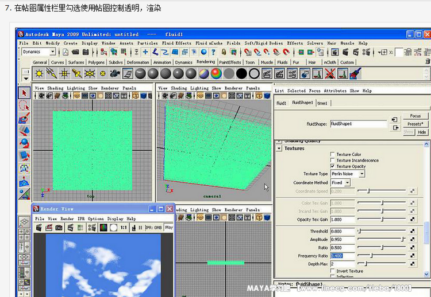Open Attributes menu in Attribute Editor

tap(335, 91)
